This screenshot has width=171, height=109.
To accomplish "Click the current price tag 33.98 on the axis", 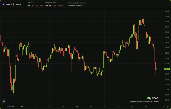I will [x=167, y=69].
